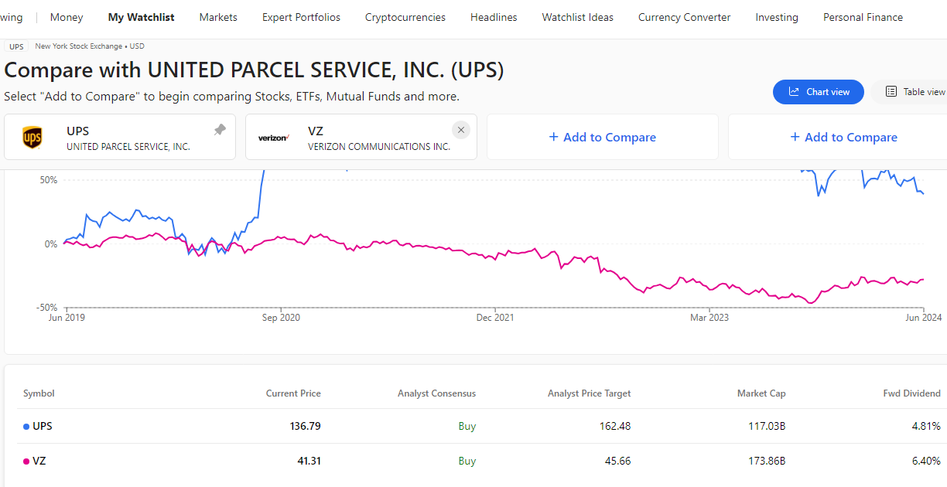
Task: Switch to Chart view
Action: [819, 92]
